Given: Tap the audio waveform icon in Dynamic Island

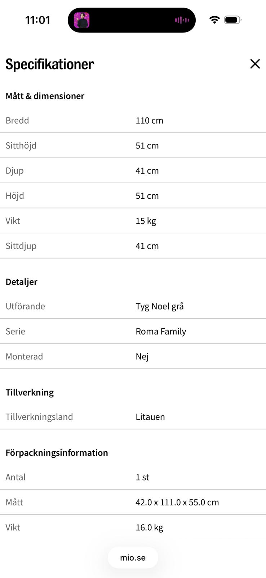Looking at the screenshot, I should pyautogui.click(x=182, y=20).
